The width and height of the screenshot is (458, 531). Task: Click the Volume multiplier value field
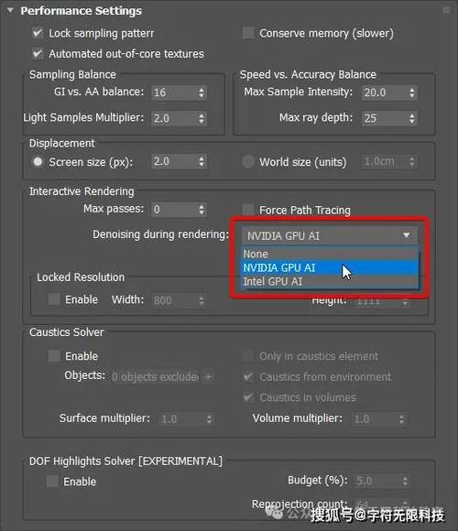(374, 419)
